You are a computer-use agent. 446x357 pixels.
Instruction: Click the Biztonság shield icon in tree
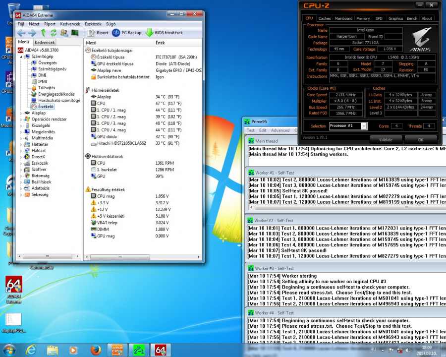[27, 176]
